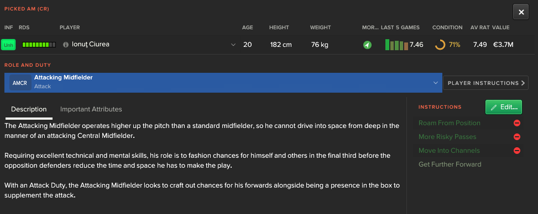538x214 pixels.
Task: Click the last 5 games form bars
Action: pyautogui.click(x=396, y=45)
